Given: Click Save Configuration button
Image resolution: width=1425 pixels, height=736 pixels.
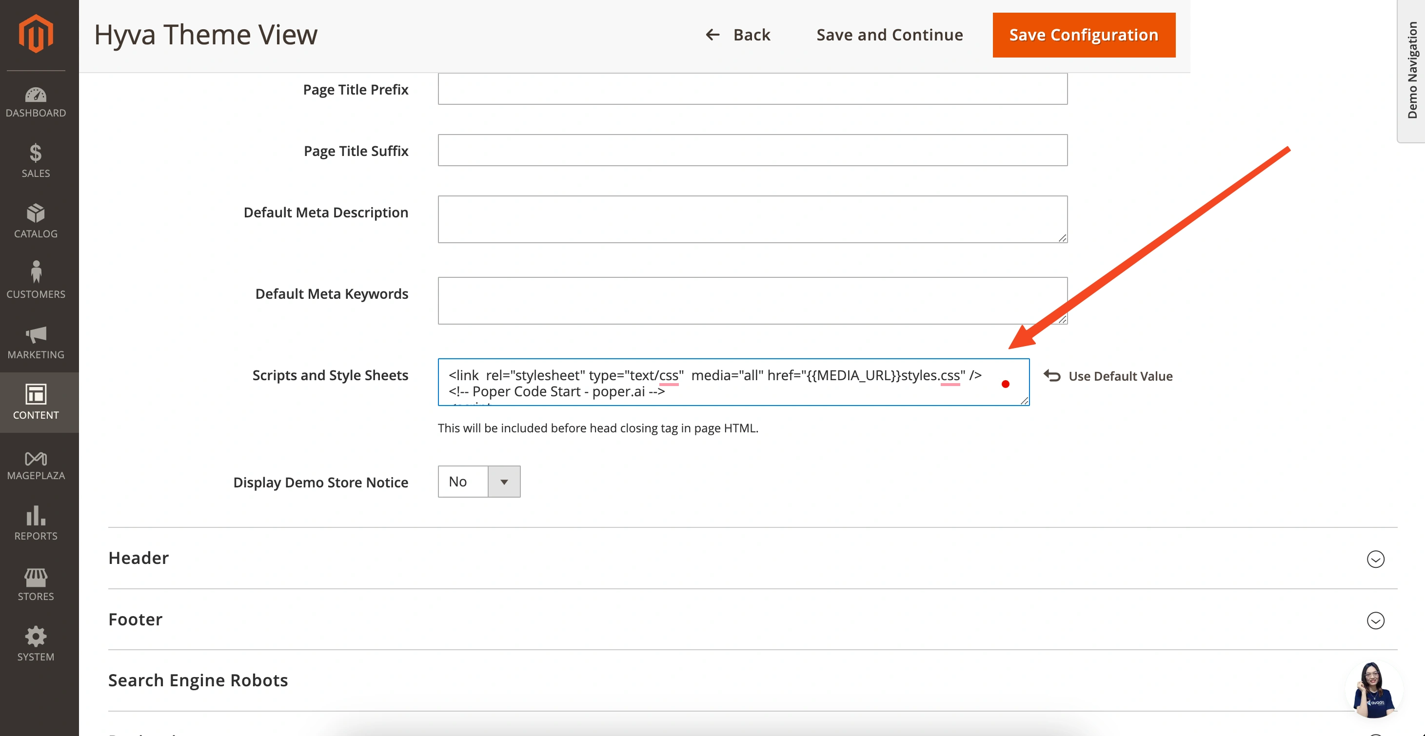Looking at the screenshot, I should click(1084, 35).
